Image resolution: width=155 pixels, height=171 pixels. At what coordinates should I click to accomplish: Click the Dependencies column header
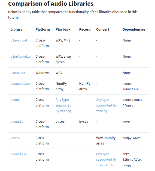[x=134, y=30]
